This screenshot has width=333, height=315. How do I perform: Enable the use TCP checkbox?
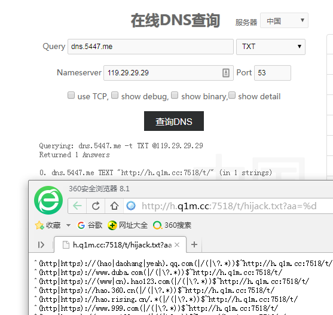click(x=71, y=95)
